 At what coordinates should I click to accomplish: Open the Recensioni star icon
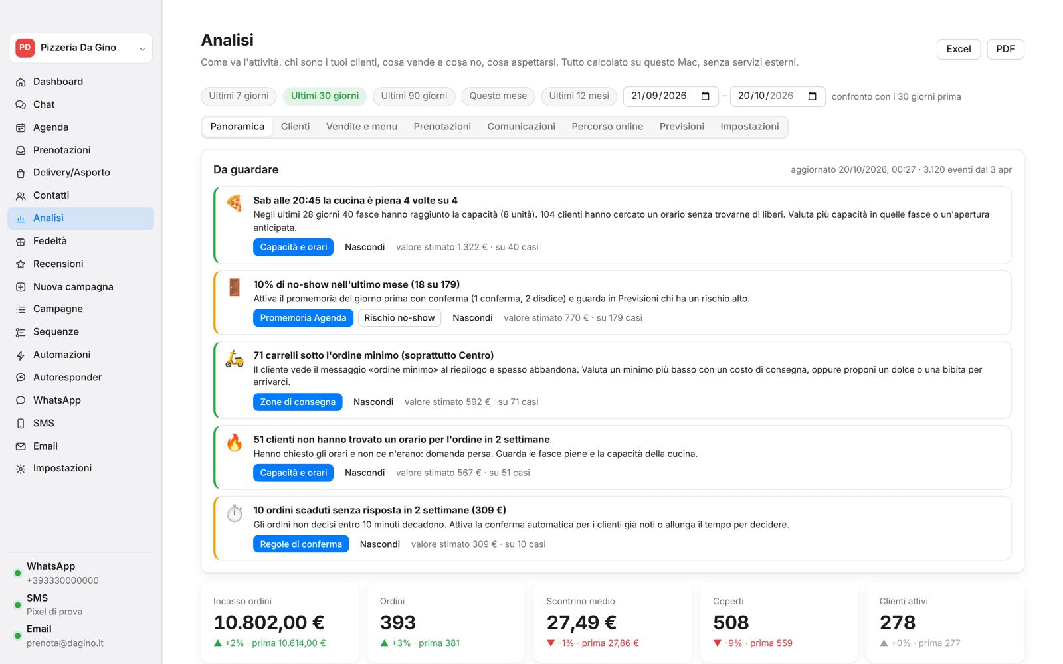click(21, 264)
